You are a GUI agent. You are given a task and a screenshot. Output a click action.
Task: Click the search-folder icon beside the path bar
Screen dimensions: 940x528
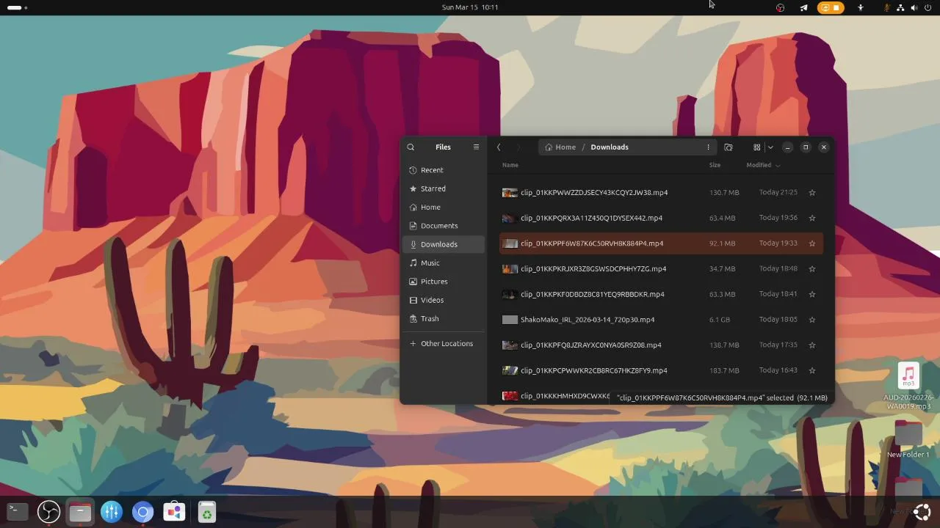pos(728,147)
